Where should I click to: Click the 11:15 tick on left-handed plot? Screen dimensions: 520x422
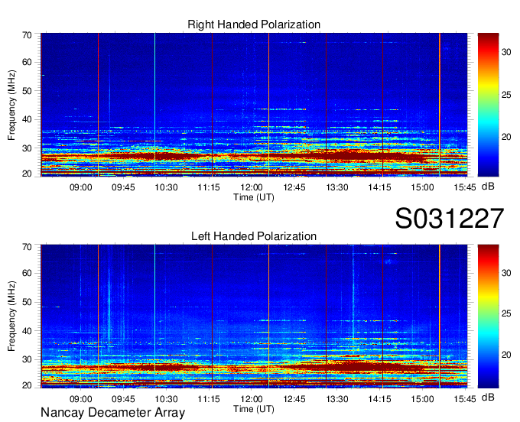point(209,399)
